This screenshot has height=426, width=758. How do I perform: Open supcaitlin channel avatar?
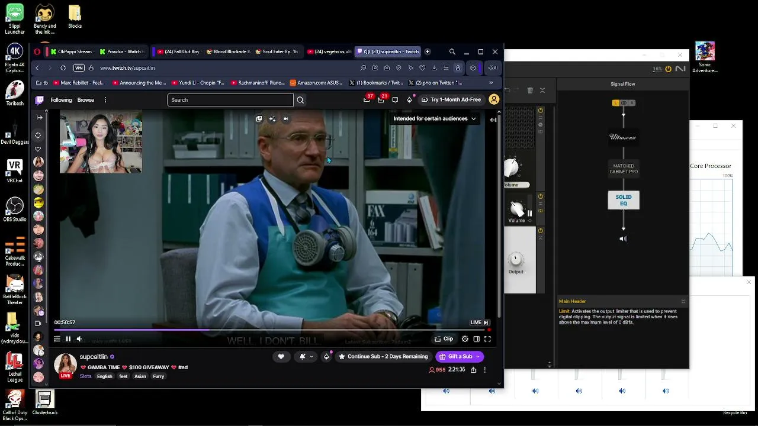tap(66, 366)
